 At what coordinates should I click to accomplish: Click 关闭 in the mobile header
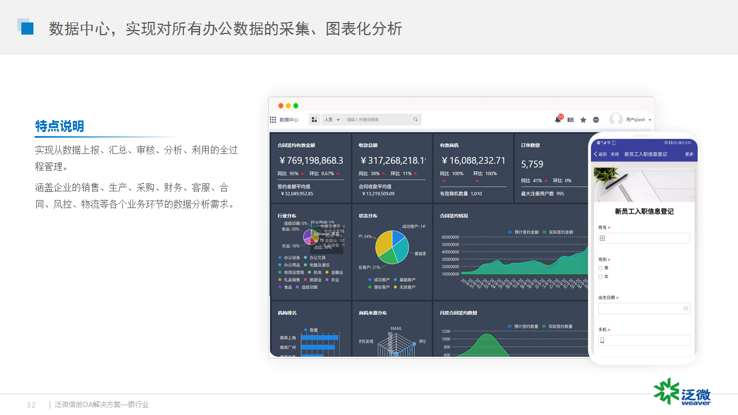(615, 154)
